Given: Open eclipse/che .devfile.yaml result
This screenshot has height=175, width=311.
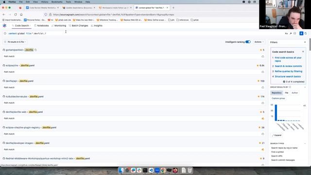Looking at the screenshot, I should 20,65.
